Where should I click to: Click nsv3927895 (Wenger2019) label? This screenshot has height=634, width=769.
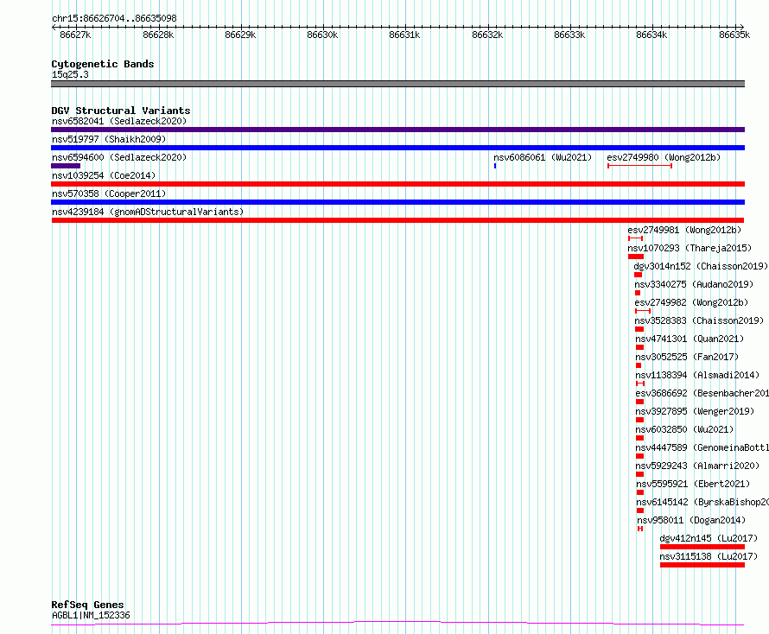pos(695,411)
